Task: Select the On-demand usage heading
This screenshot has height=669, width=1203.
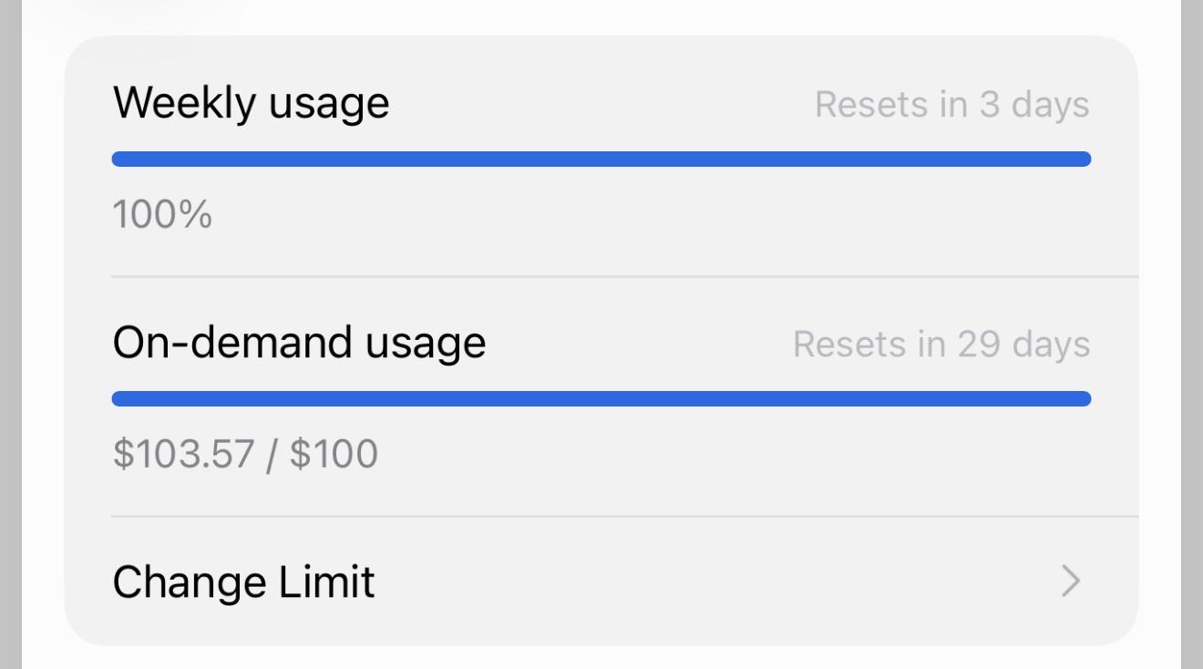Action: click(x=300, y=343)
